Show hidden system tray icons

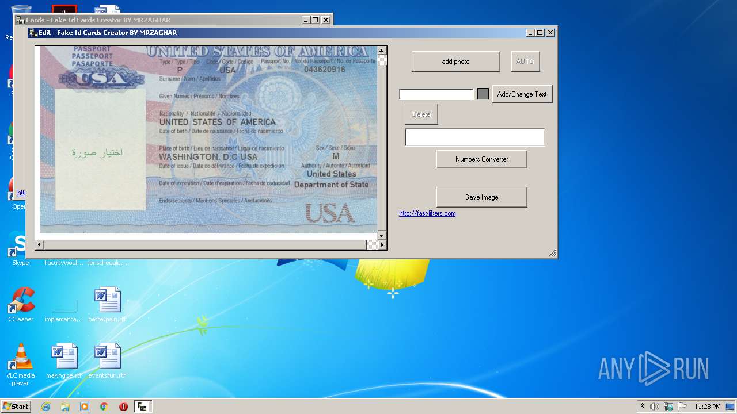click(x=643, y=407)
